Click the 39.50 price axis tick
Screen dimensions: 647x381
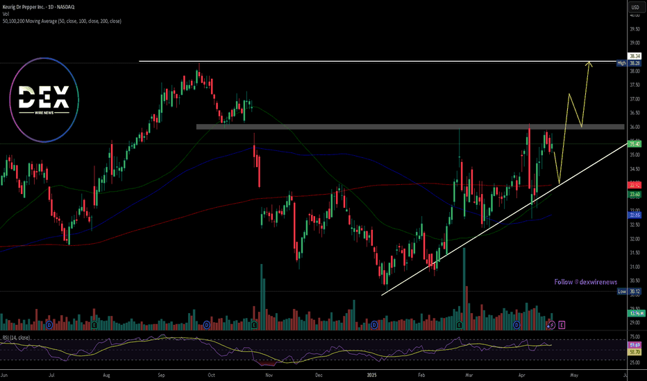click(x=635, y=29)
